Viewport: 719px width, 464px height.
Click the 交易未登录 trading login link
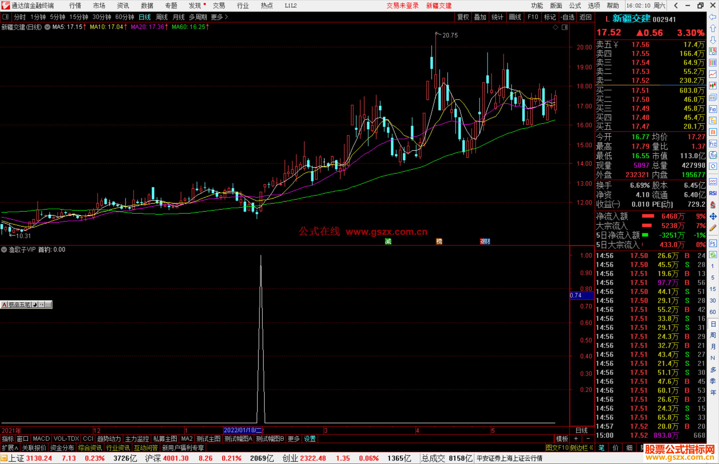(402, 6)
